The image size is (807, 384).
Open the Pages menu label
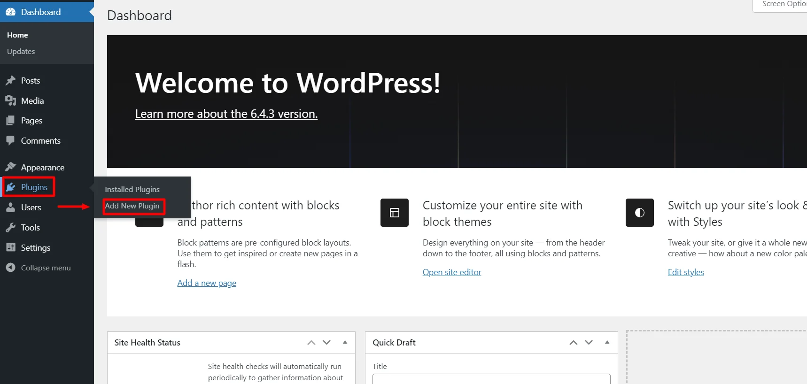coord(31,121)
